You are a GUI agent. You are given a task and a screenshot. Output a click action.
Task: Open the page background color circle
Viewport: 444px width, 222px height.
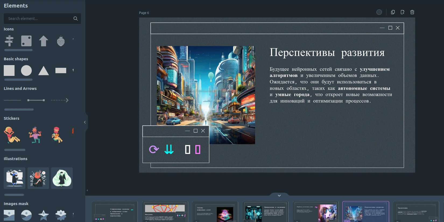tap(379, 12)
